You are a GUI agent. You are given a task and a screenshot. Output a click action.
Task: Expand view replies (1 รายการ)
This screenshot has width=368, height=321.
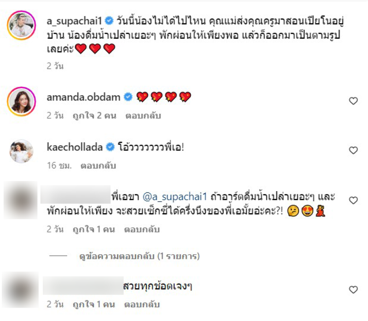139,256
